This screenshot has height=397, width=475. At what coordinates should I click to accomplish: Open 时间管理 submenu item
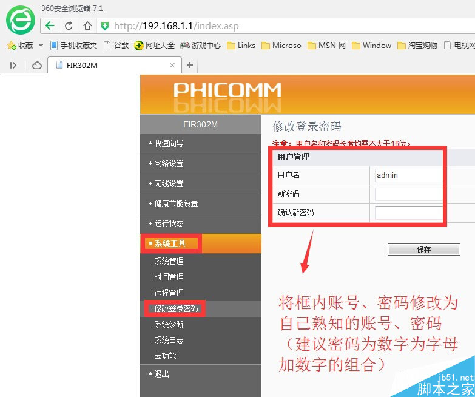[x=169, y=277]
